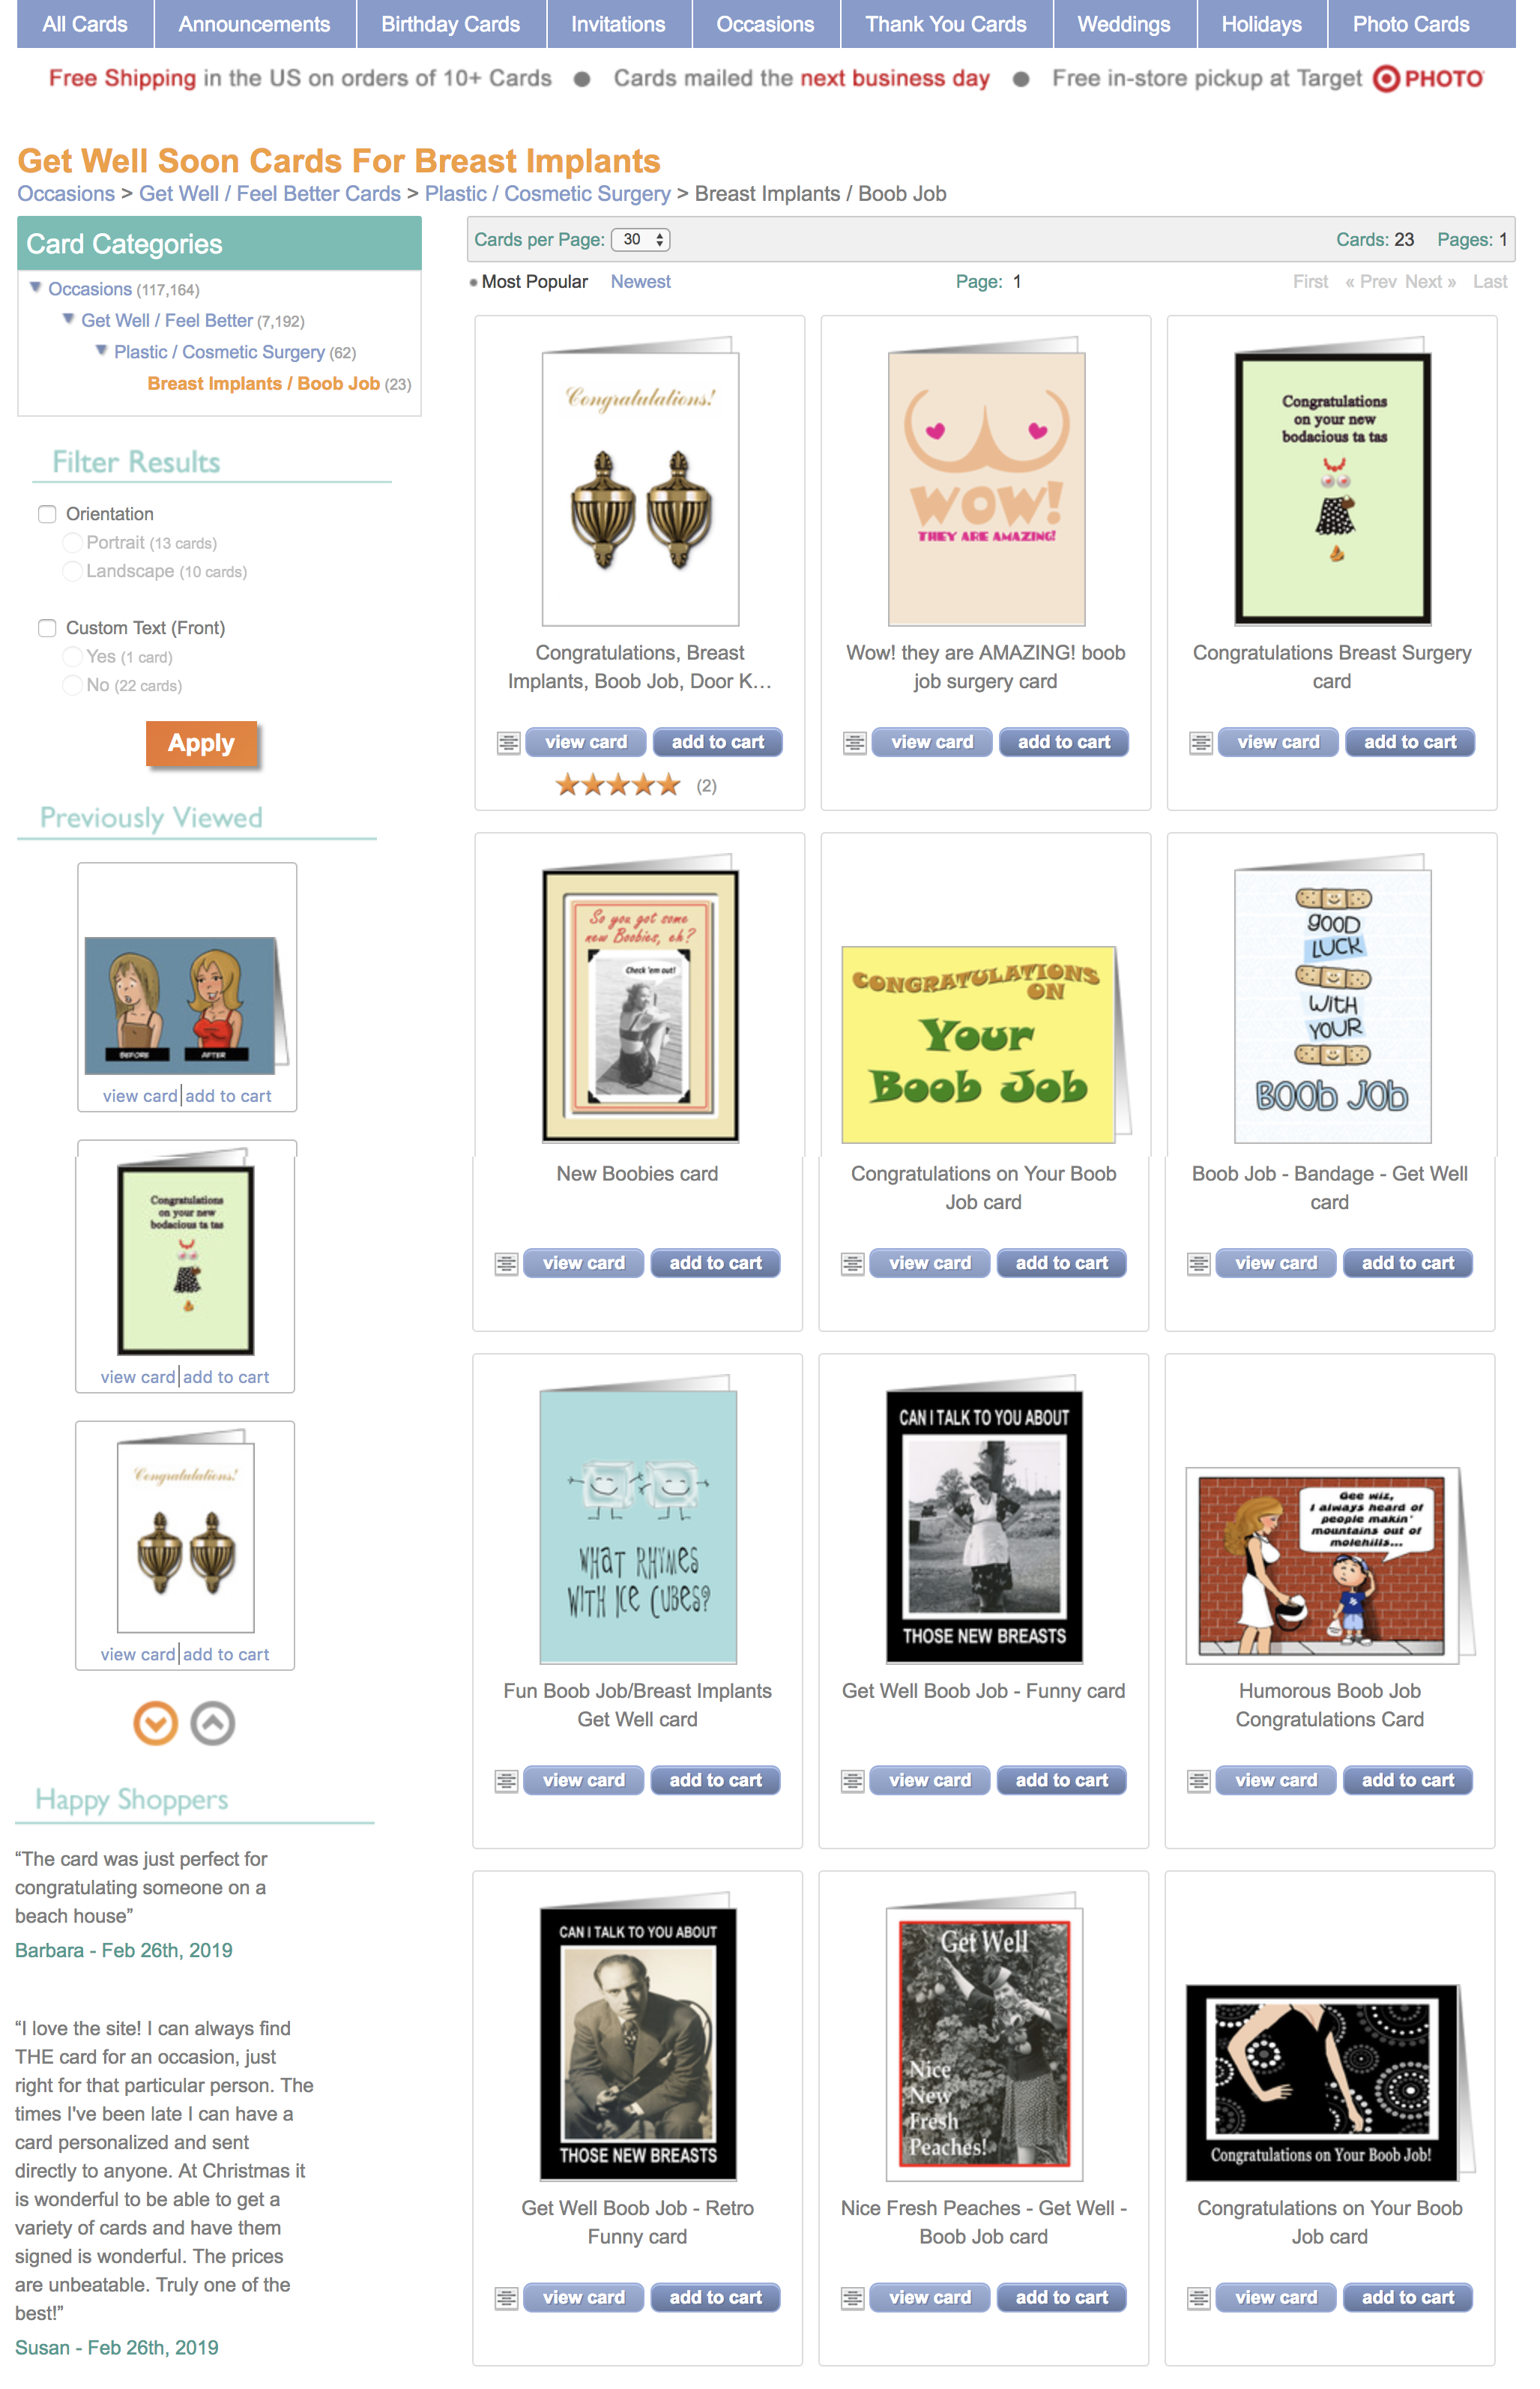Open the Birthday Cards menu tab
This screenshot has height=2389, width=1540.
(451, 24)
